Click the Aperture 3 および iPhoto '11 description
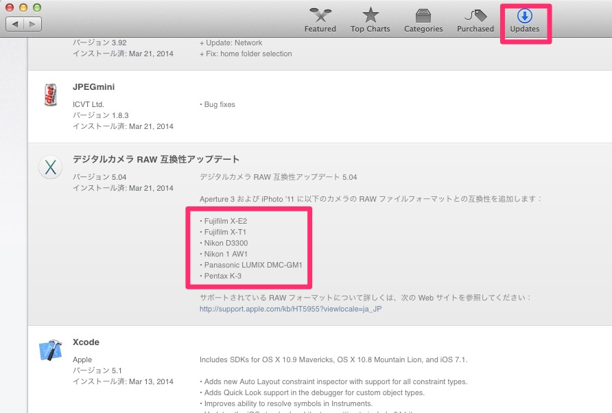Viewport: 612px width, 413px height. coord(370,199)
